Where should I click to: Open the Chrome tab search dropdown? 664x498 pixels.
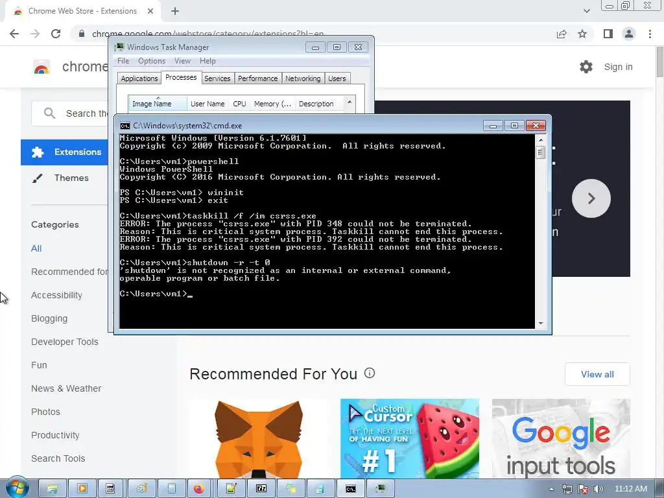tap(586, 11)
